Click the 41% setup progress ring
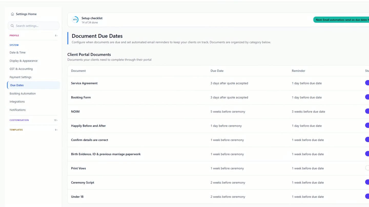This screenshot has width=369, height=207. point(75,20)
